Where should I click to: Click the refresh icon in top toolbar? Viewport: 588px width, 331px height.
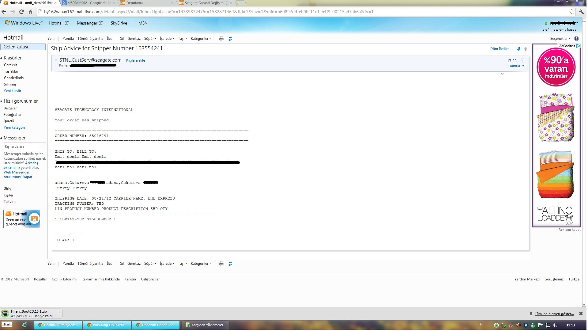point(231,39)
